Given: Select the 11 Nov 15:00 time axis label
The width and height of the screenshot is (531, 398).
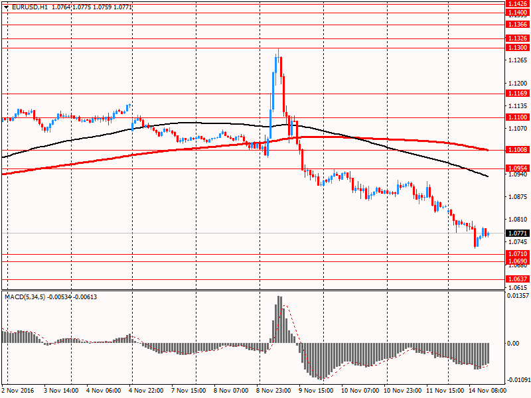Looking at the screenshot, I should click(x=445, y=391).
